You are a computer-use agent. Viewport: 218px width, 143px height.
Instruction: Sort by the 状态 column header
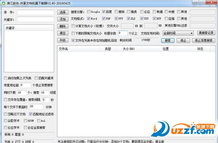[200, 49]
